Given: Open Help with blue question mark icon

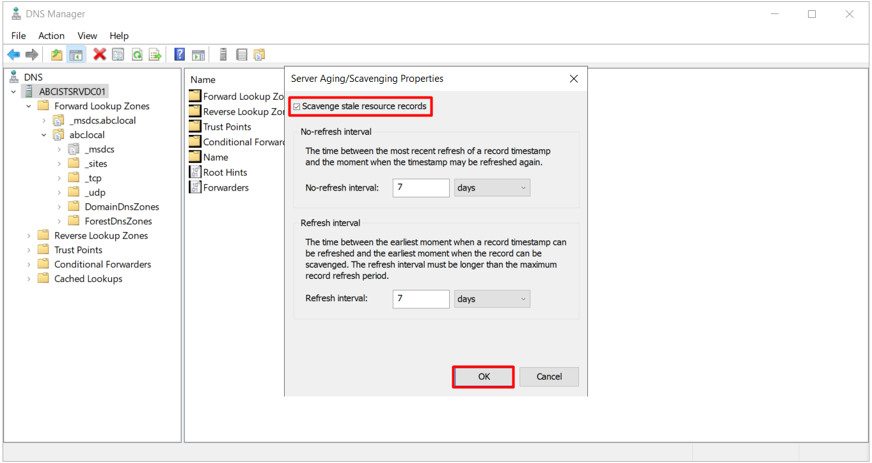Looking at the screenshot, I should coord(180,54).
